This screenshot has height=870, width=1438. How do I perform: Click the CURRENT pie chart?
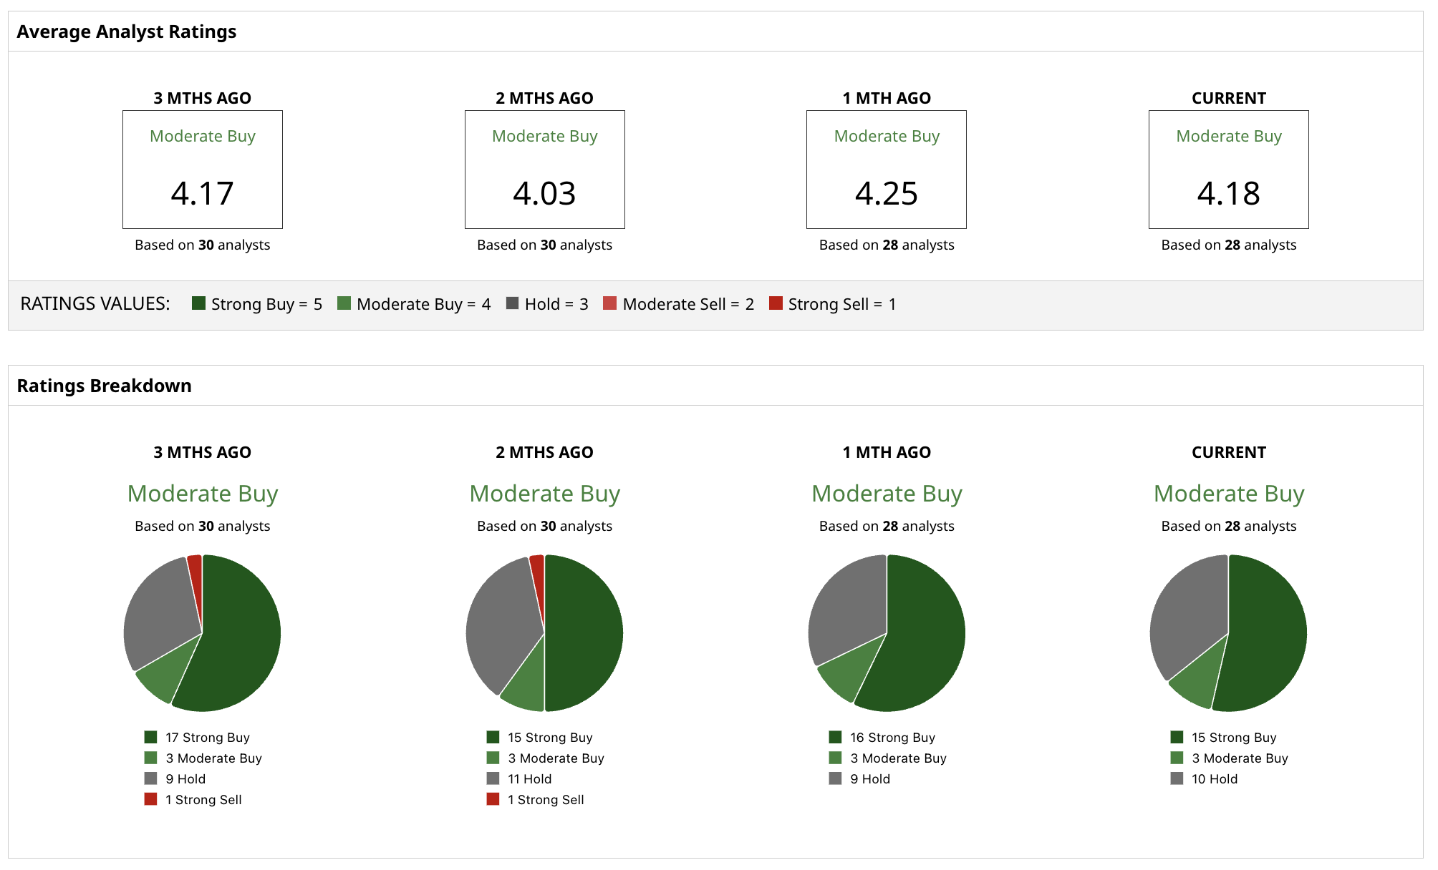[x=1228, y=633]
